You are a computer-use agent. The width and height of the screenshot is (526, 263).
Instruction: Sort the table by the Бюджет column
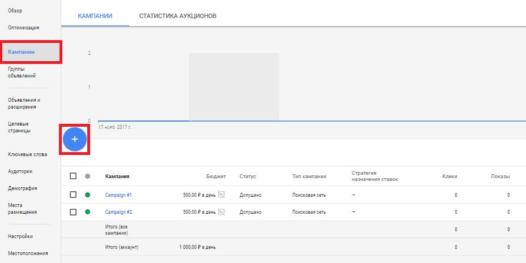[216, 176]
